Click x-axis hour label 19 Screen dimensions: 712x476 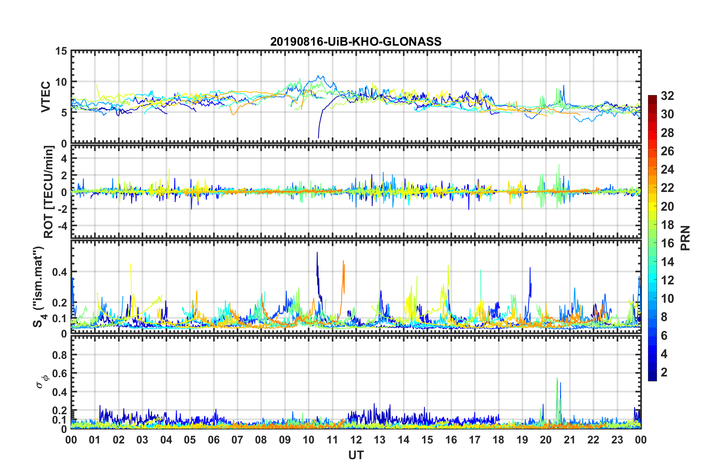tap(522, 440)
